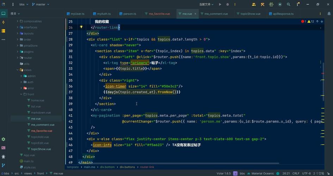Open the Code With Me people icon
This screenshot has width=333, height=176.
point(254,5)
